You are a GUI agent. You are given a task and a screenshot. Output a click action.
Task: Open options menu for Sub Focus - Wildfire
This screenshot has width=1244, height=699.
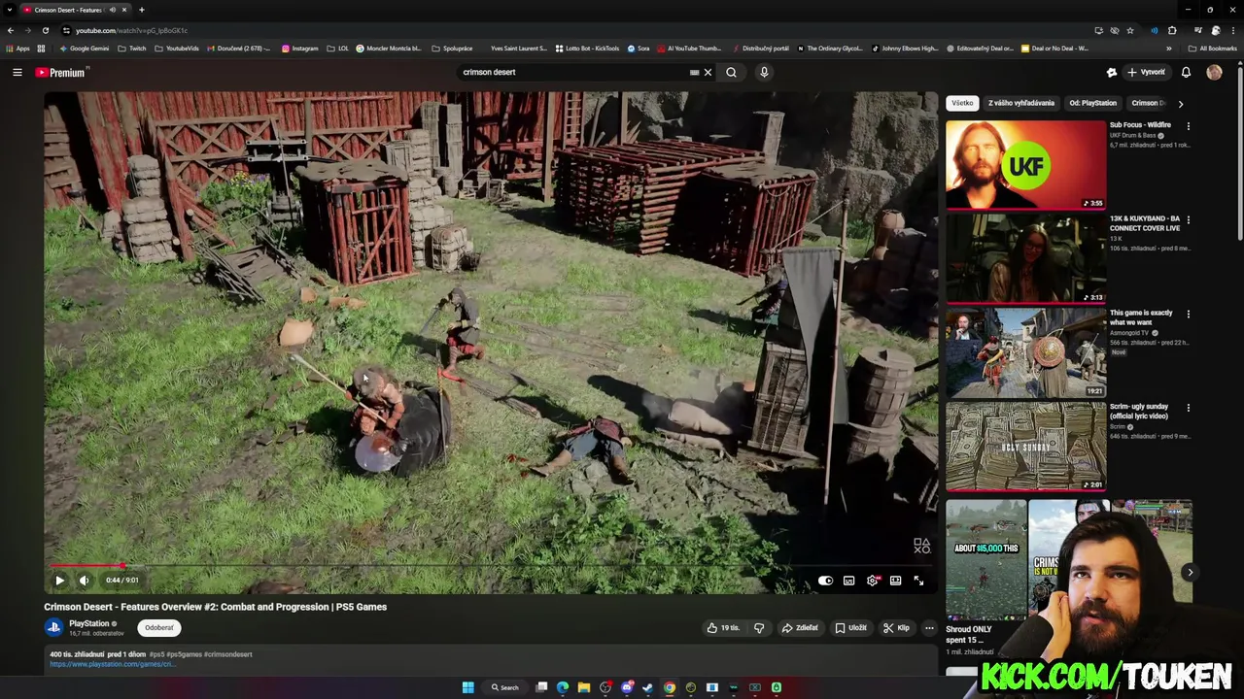[x=1188, y=125]
